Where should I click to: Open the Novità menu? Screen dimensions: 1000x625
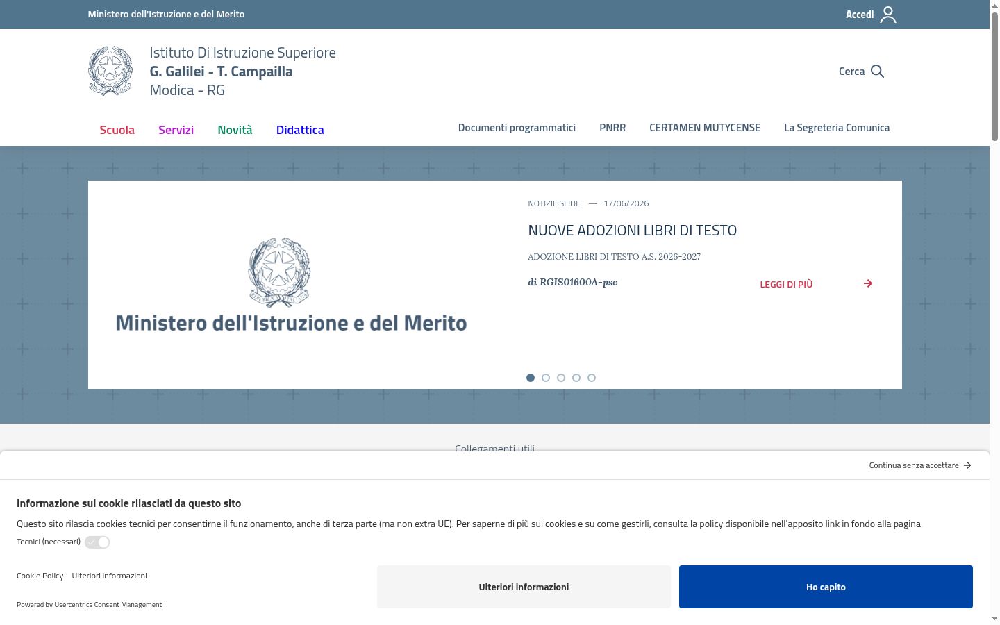235,130
